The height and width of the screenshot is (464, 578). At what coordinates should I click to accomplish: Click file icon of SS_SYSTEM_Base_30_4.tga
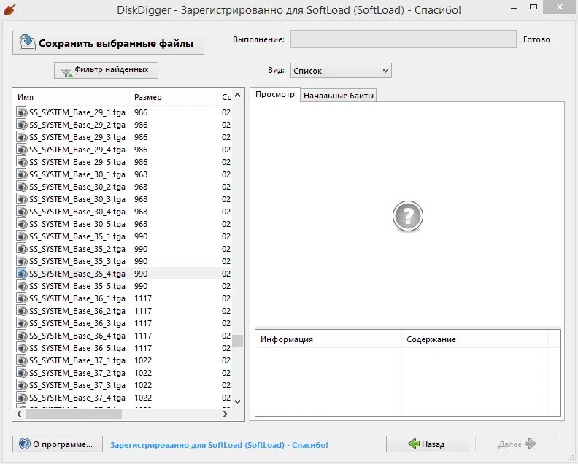(22, 212)
